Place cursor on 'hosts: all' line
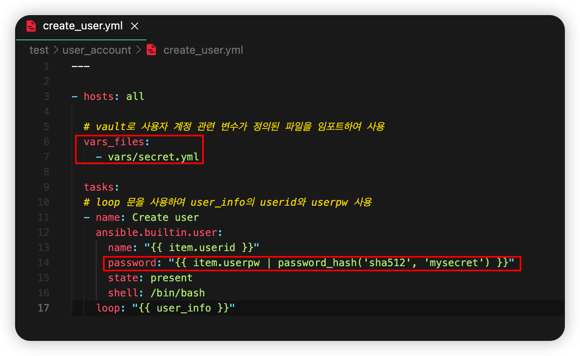The image size is (580, 356). click(108, 97)
